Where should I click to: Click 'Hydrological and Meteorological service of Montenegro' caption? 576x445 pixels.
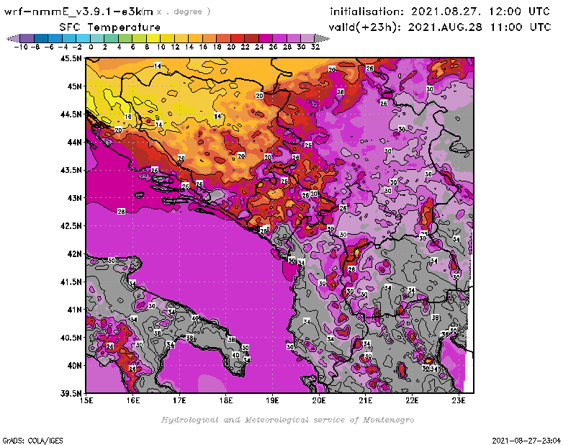pyautogui.click(x=287, y=420)
